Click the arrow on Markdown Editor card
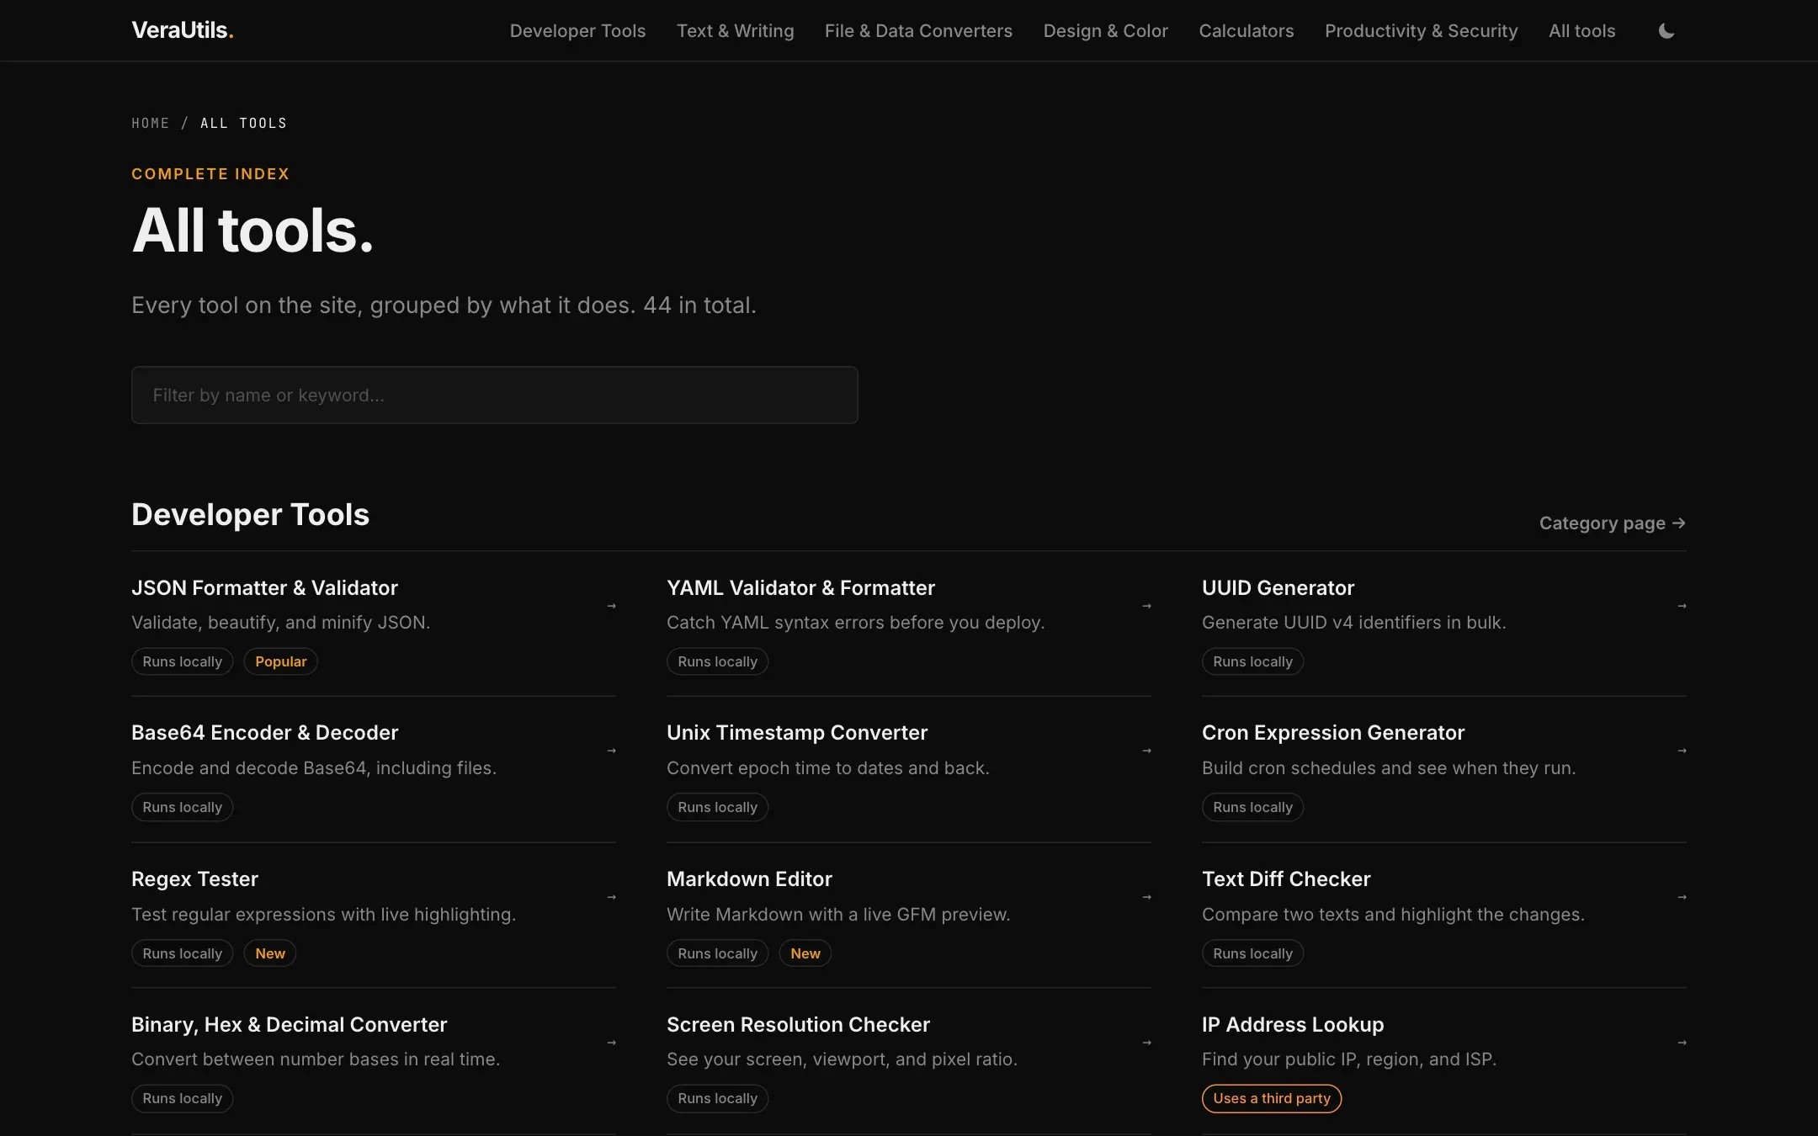This screenshot has height=1136, width=1818. click(1146, 897)
